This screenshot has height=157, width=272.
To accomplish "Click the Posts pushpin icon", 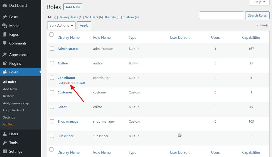I will (5, 17).
